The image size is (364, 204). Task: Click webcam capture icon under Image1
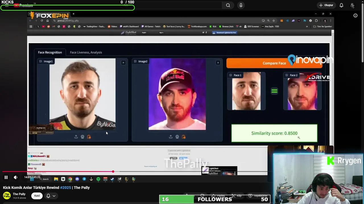tap(82, 137)
